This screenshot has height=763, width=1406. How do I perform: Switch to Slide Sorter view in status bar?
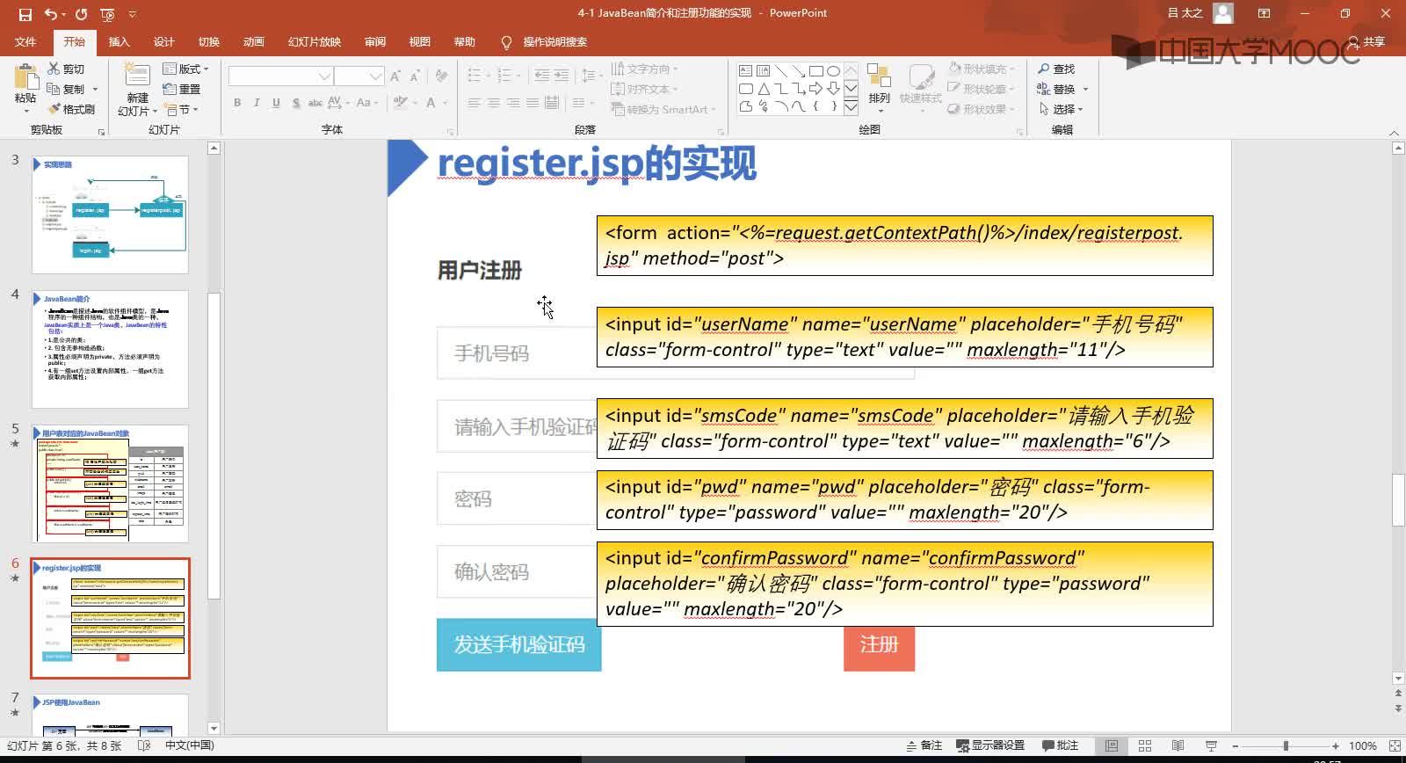coord(1144,745)
